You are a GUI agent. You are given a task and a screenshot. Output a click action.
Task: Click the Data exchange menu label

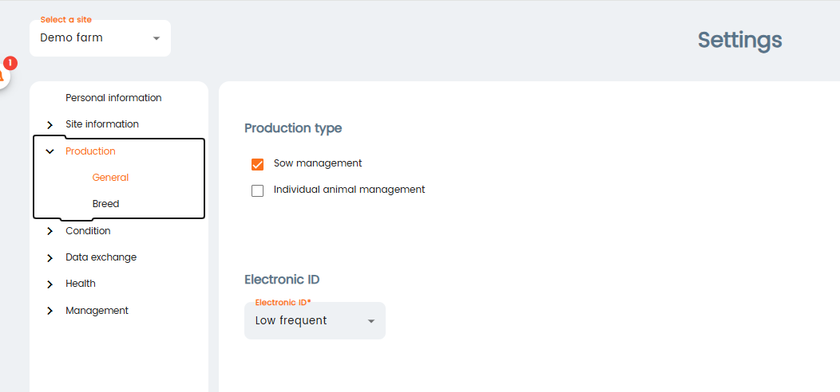pyautogui.click(x=101, y=257)
